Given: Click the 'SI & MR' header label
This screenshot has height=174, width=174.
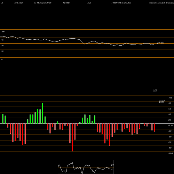Looking at the screenshot, I should point(18,3).
